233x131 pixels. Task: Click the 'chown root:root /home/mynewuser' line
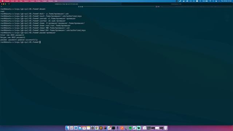pos(36,26)
